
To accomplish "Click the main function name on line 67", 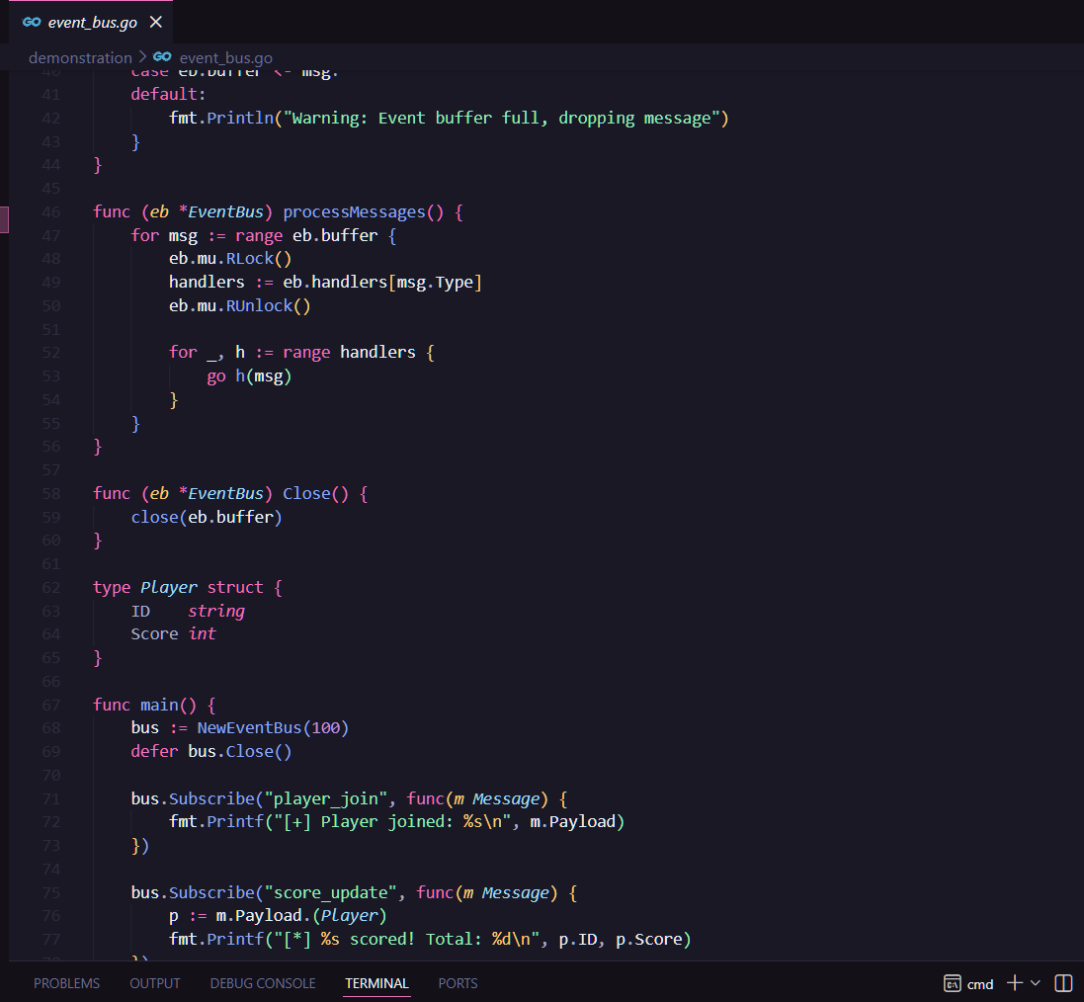I will 159,705.
